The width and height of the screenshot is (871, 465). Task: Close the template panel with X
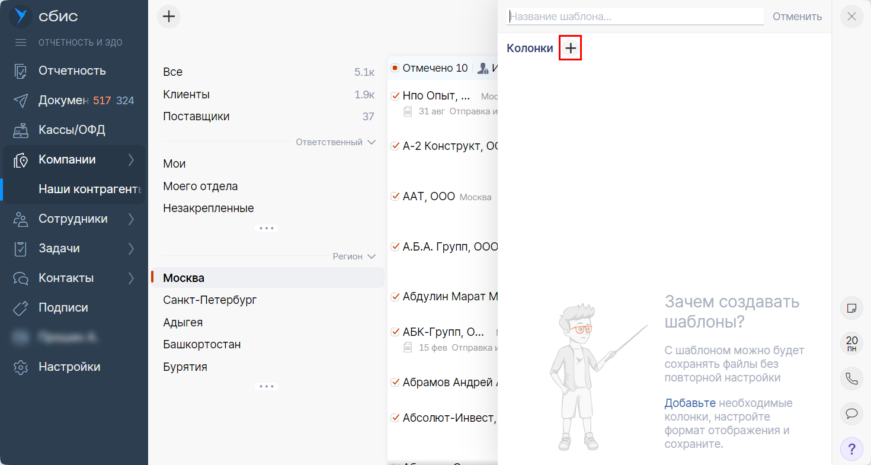pos(851,16)
